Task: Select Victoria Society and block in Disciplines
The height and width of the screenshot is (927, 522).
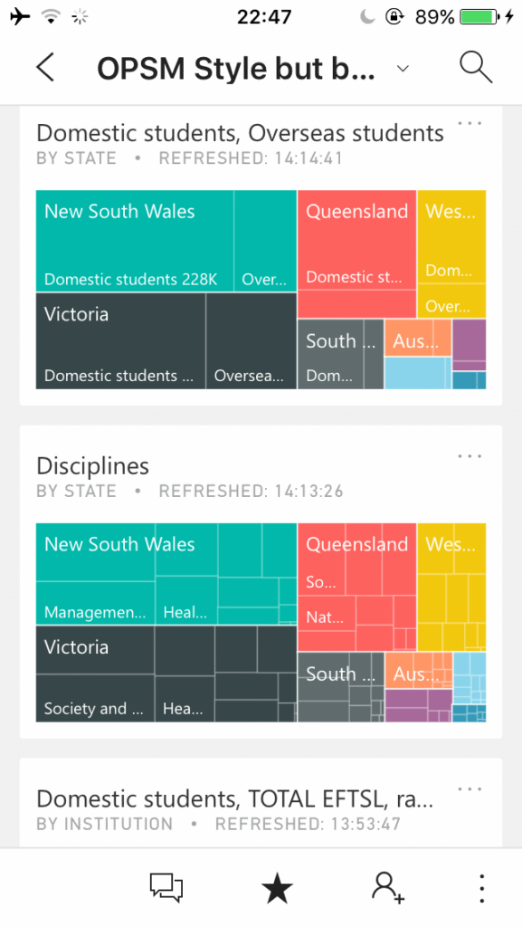Action: (x=95, y=698)
